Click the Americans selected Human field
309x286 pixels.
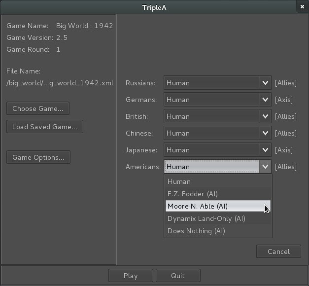point(211,167)
